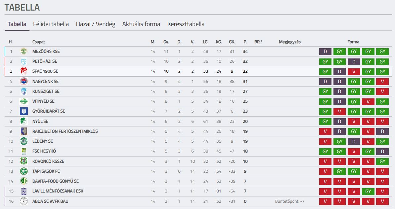Click the SFAC 1900 SE red logo
The image size is (395, 209).
[24, 71]
